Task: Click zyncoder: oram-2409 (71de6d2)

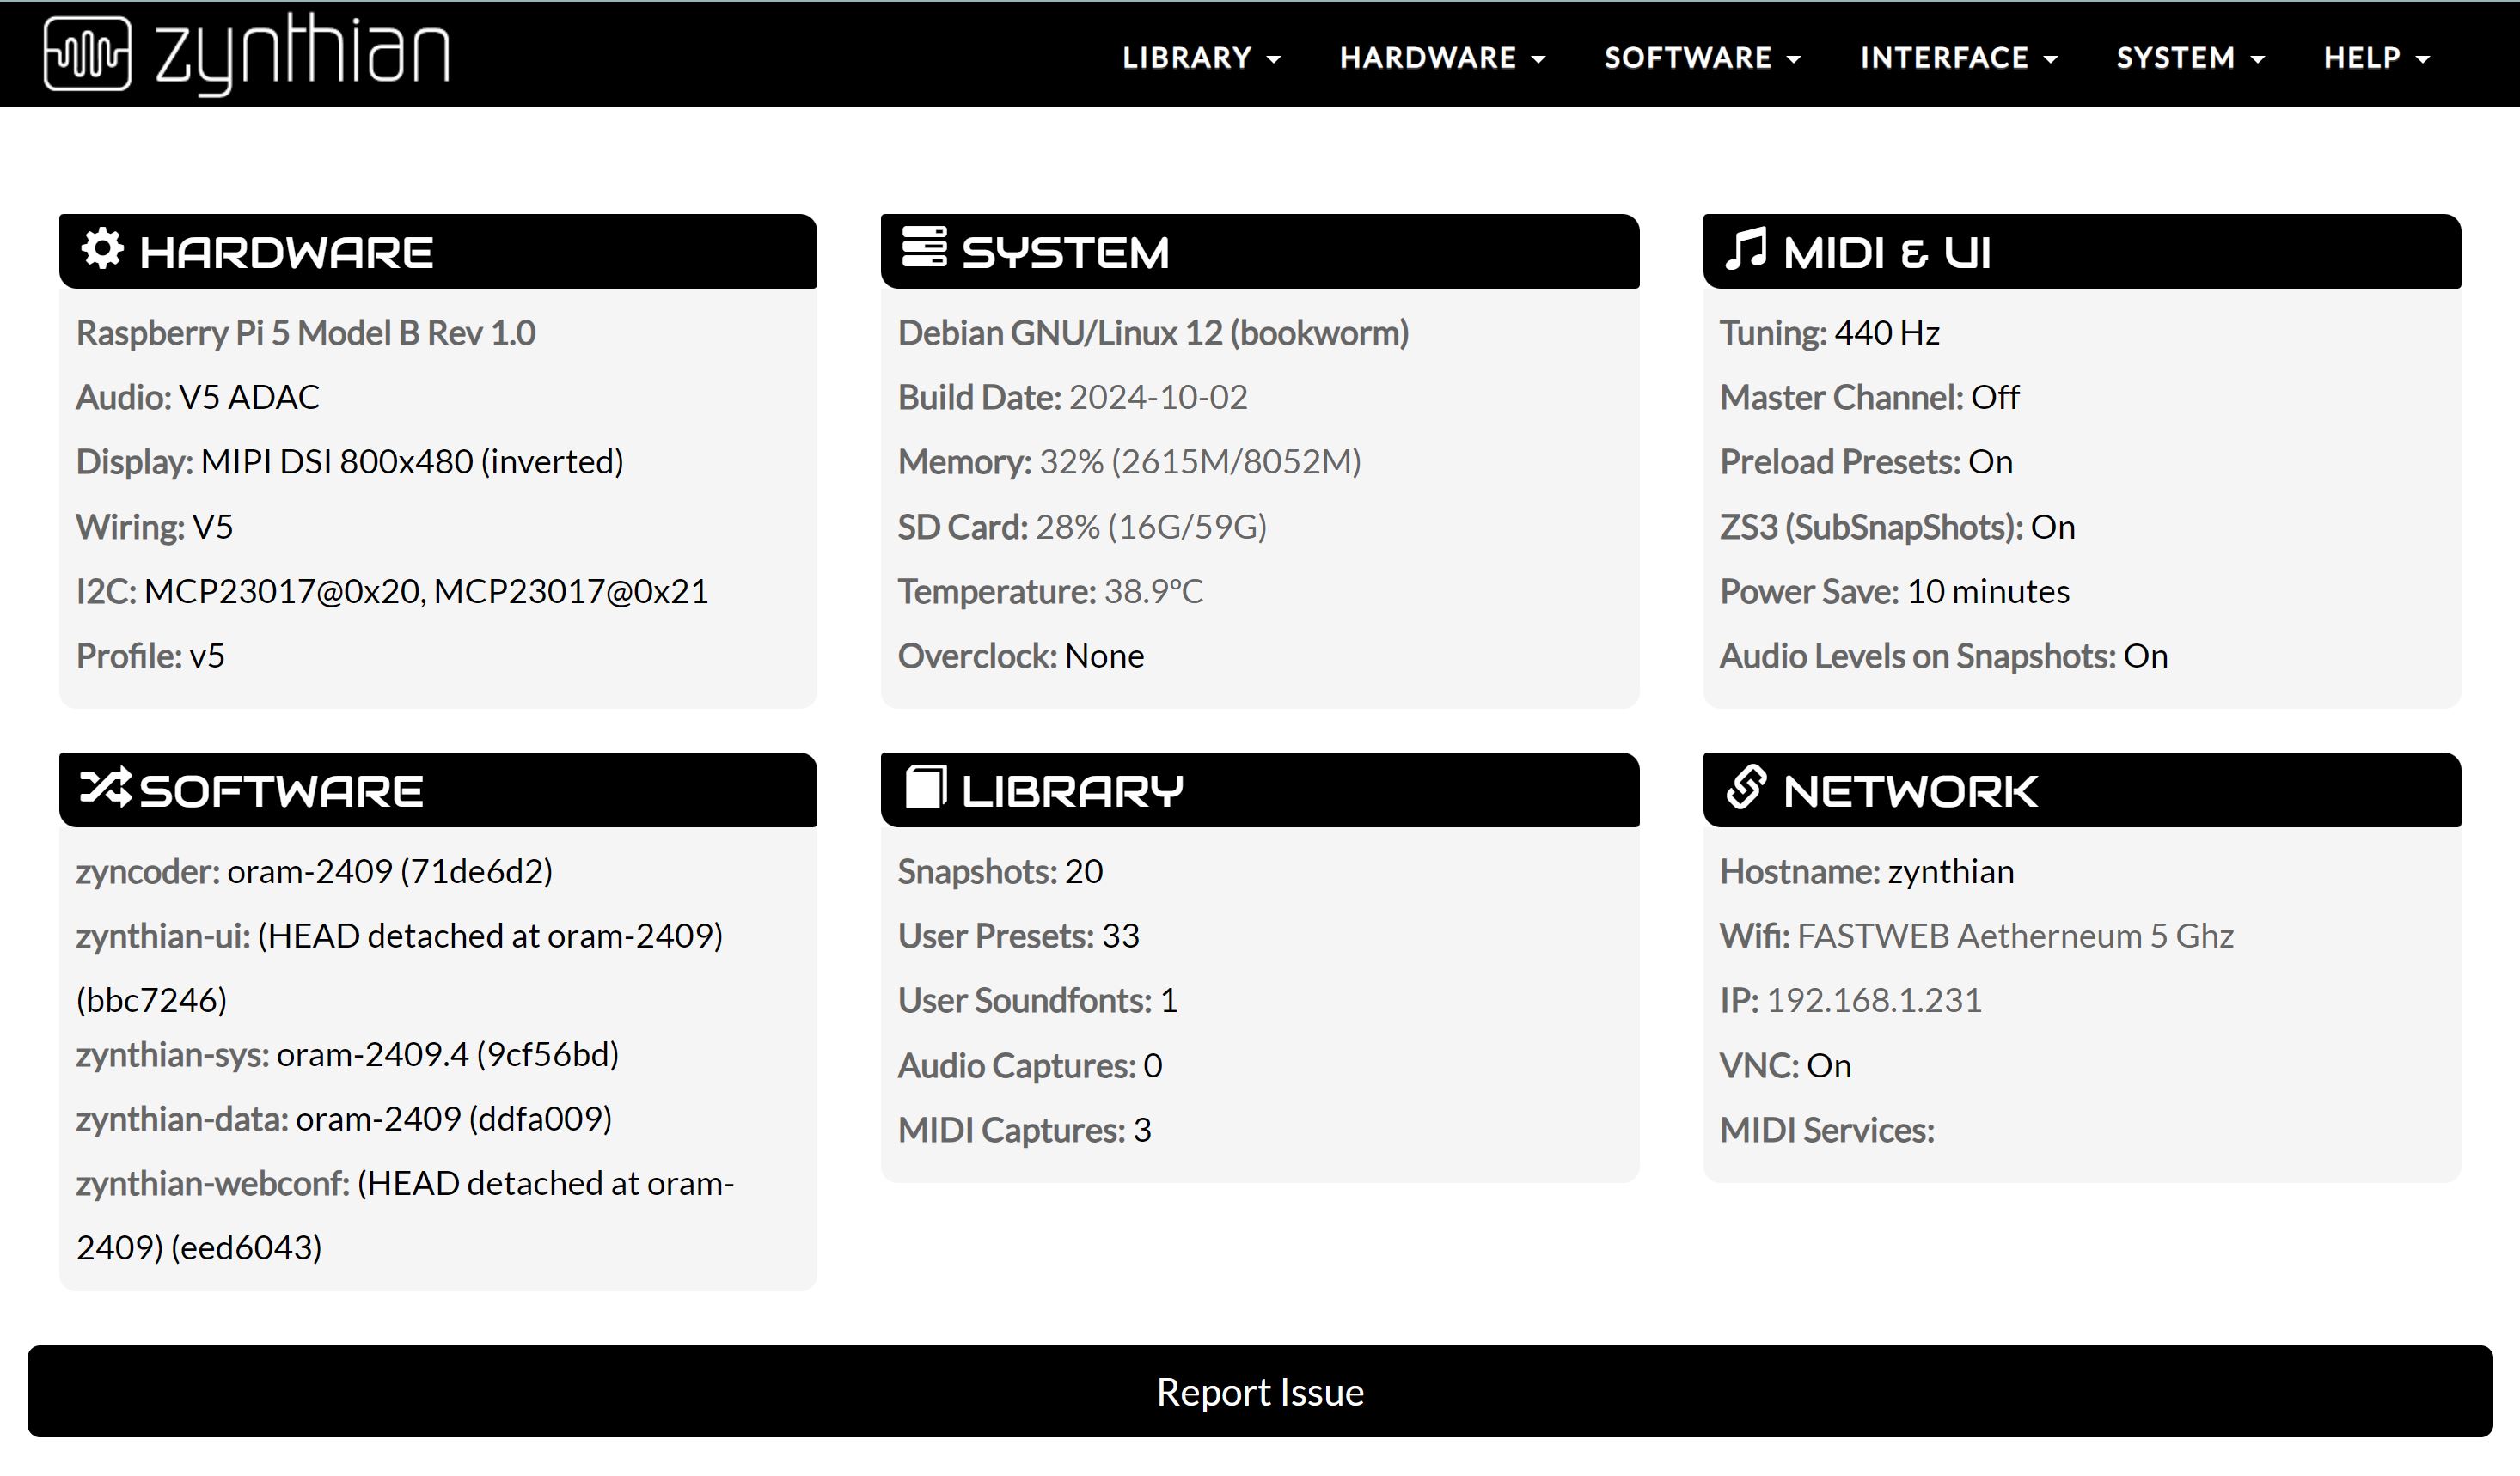Action: click(x=314, y=871)
